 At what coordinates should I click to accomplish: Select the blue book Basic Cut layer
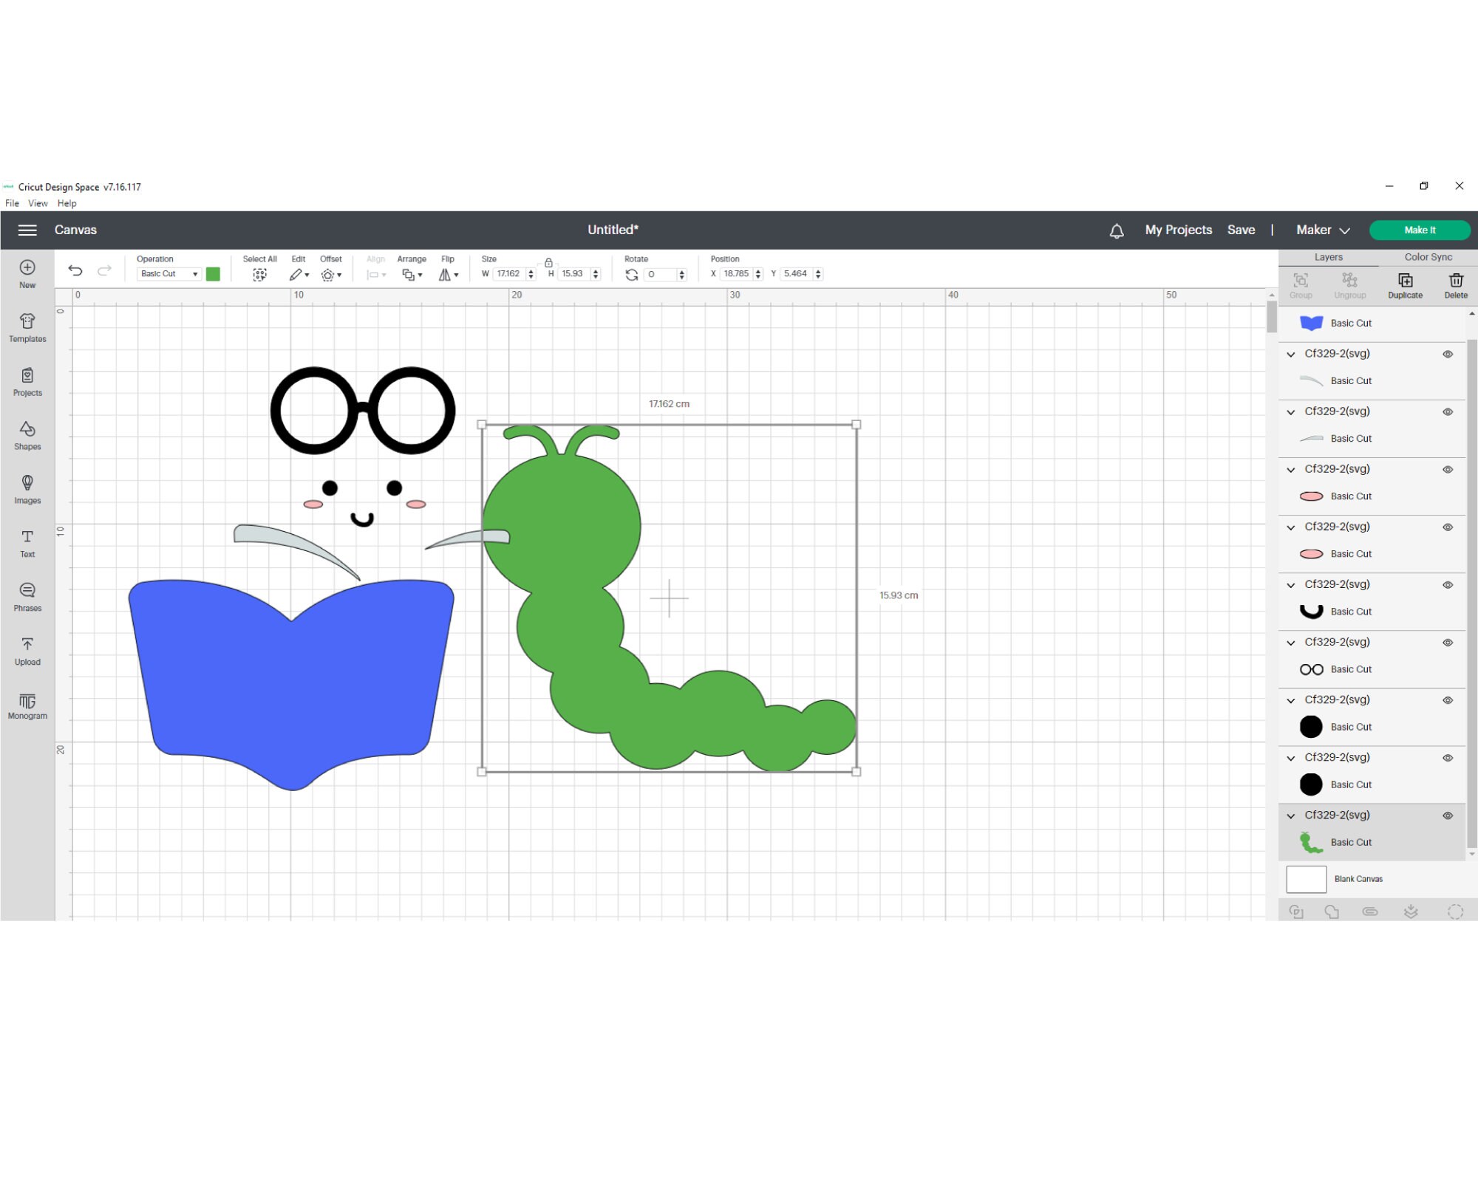tap(1372, 323)
